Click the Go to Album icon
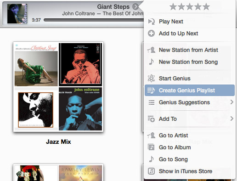237x181 pixels. [x=151, y=147]
